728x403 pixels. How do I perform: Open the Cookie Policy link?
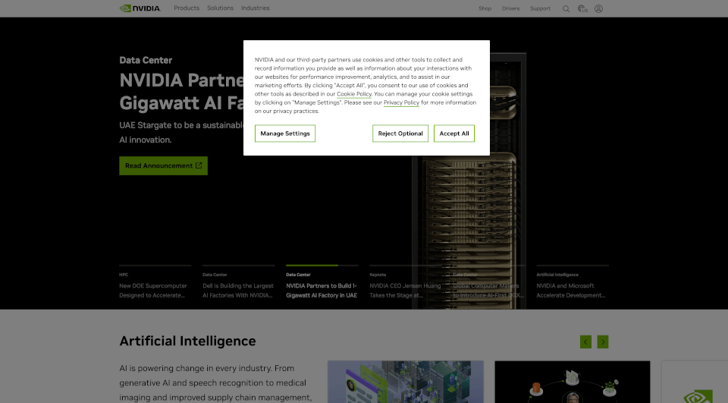pos(354,94)
